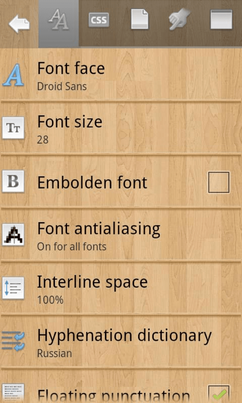
Task: Open the window application settings tab
Action: pos(221,20)
